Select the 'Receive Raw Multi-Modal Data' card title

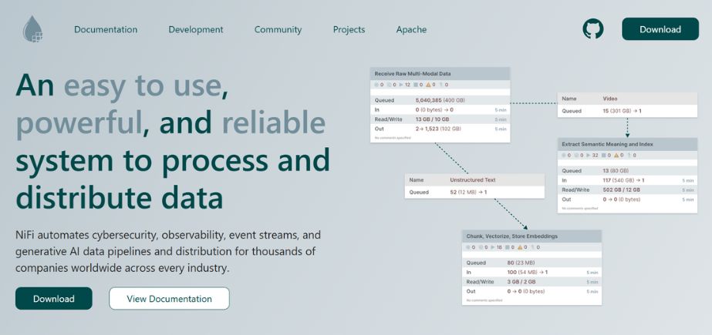pos(413,73)
